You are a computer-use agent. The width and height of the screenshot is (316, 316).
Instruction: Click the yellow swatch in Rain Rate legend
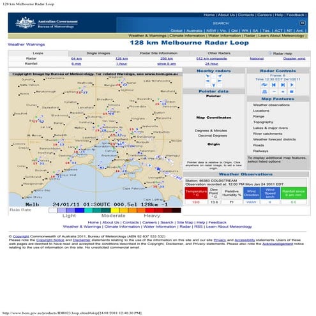click(x=115, y=211)
